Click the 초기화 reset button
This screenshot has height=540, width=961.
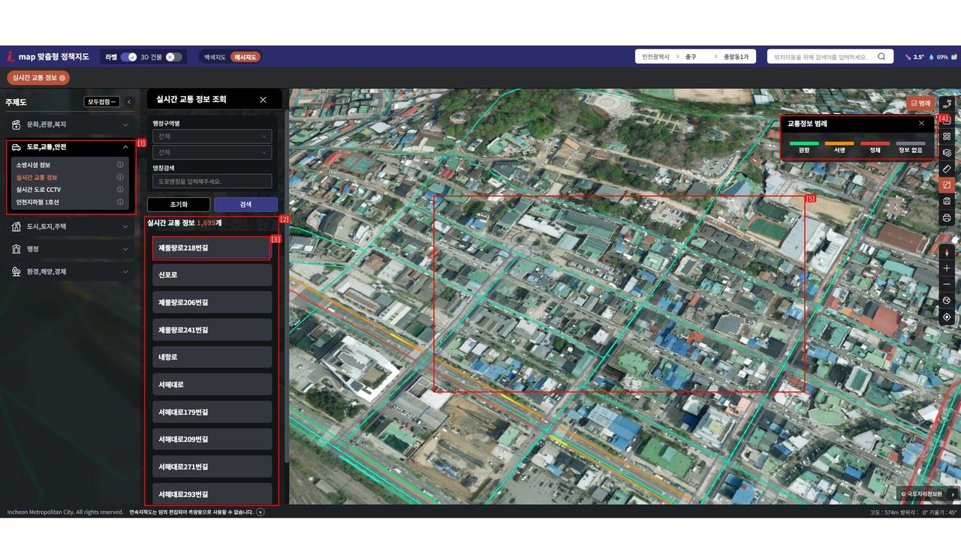pyautogui.click(x=179, y=205)
